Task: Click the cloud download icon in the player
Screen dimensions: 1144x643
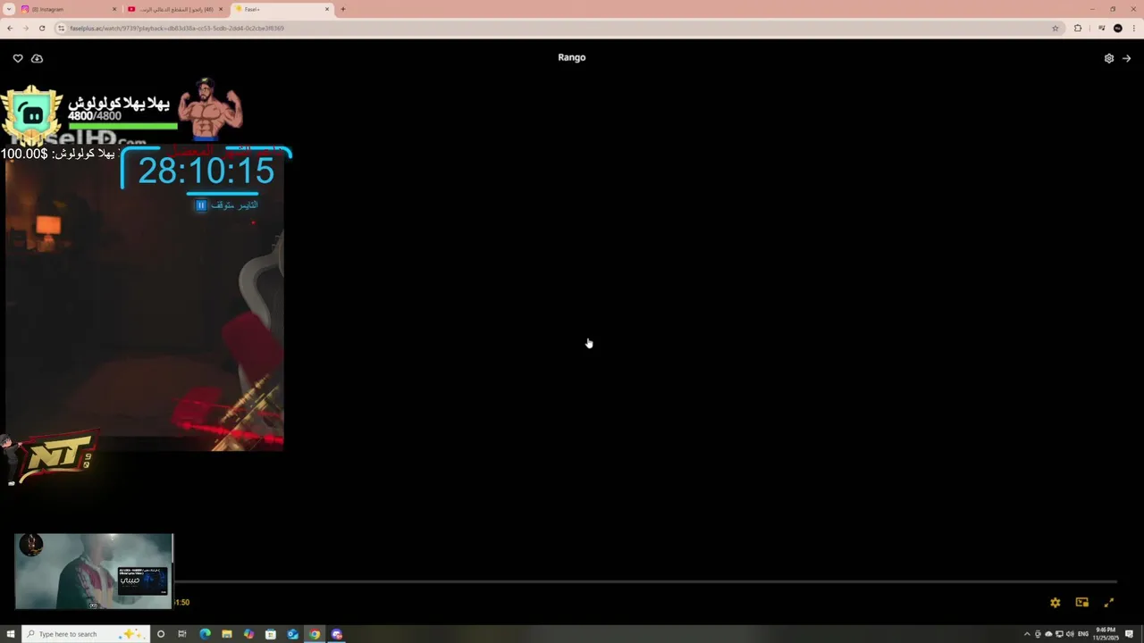Action: coord(37,58)
